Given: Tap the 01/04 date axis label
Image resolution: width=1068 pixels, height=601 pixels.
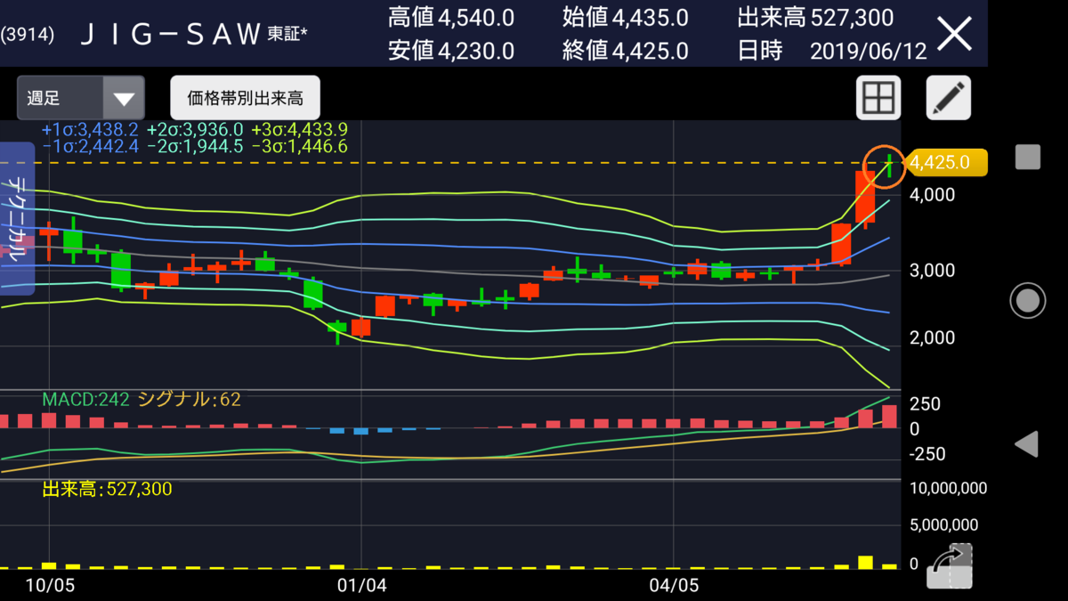Looking at the screenshot, I should click(362, 585).
